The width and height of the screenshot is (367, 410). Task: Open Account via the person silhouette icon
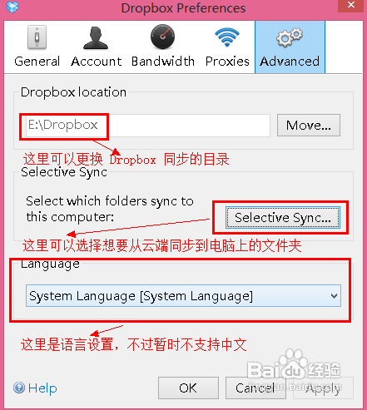96,38
